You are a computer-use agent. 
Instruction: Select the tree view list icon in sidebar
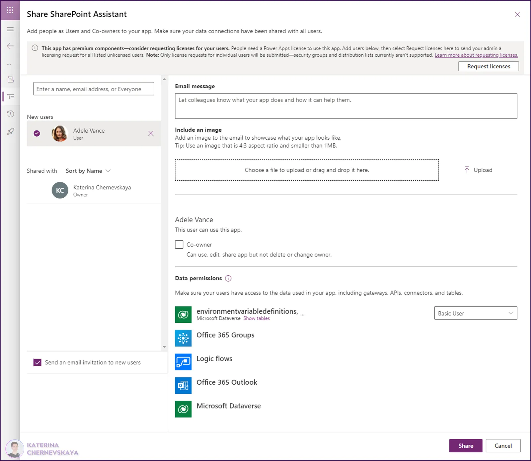click(11, 97)
